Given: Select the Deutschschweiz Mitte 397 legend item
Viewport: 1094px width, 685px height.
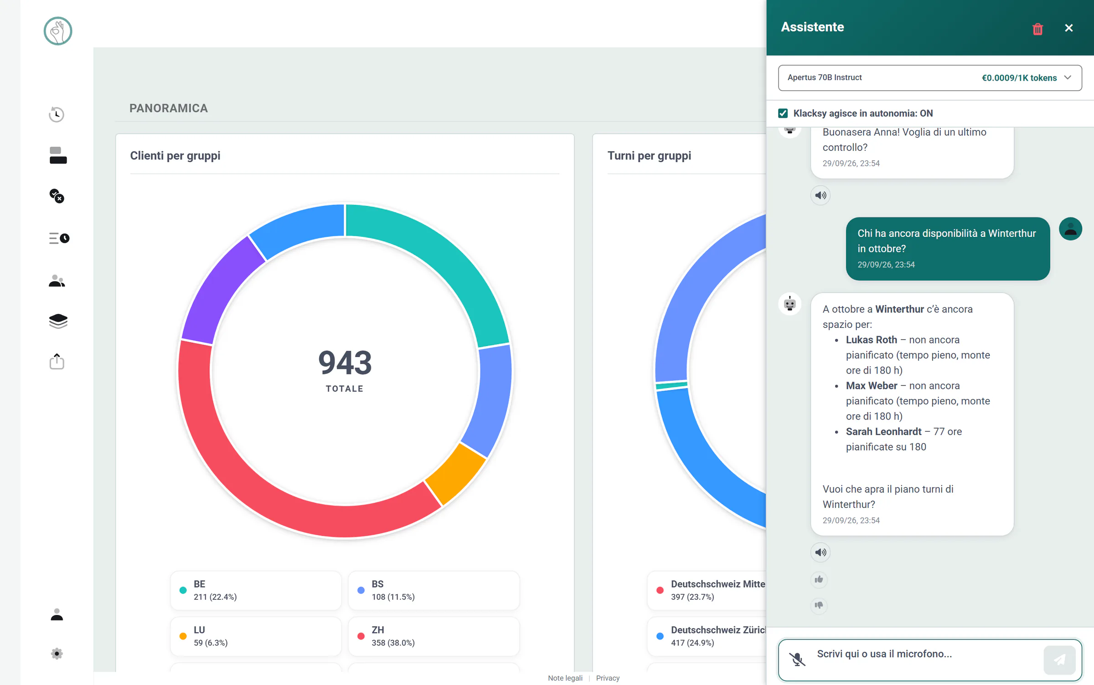Looking at the screenshot, I should (x=707, y=590).
